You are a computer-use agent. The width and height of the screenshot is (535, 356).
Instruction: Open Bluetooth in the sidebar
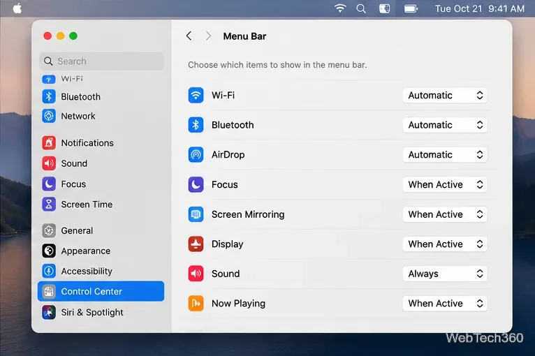[x=101, y=97]
